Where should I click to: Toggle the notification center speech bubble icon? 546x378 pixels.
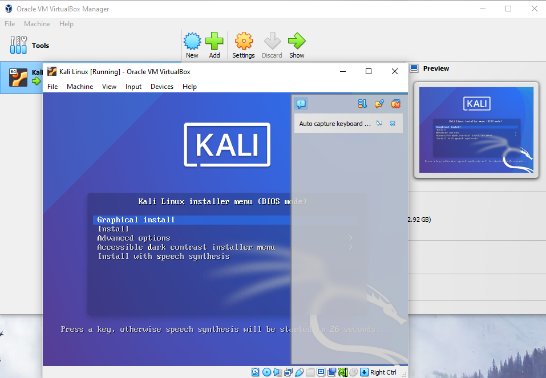click(x=301, y=104)
